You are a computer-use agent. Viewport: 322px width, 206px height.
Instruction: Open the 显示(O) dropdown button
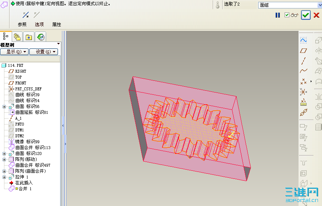[14, 52]
